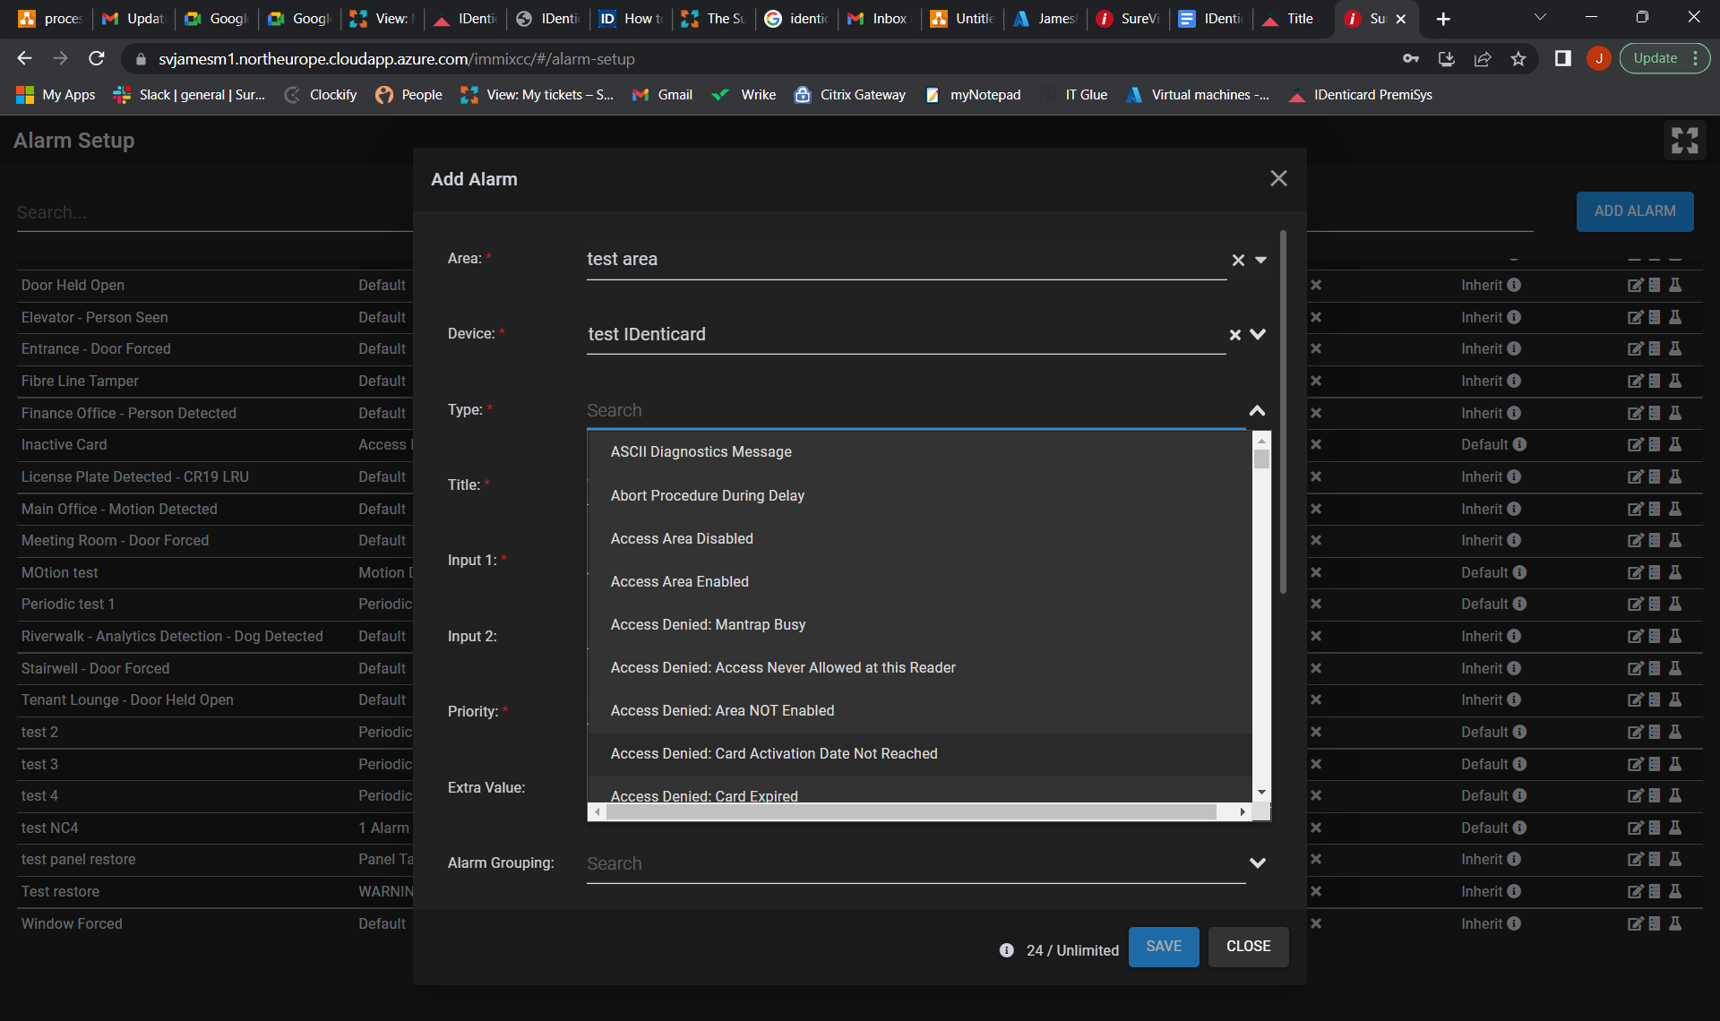Click X icon in test NC4 row
1720x1021 pixels.
1316,828
